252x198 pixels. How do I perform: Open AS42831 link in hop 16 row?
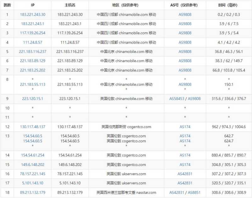pyautogui.click(x=185, y=174)
